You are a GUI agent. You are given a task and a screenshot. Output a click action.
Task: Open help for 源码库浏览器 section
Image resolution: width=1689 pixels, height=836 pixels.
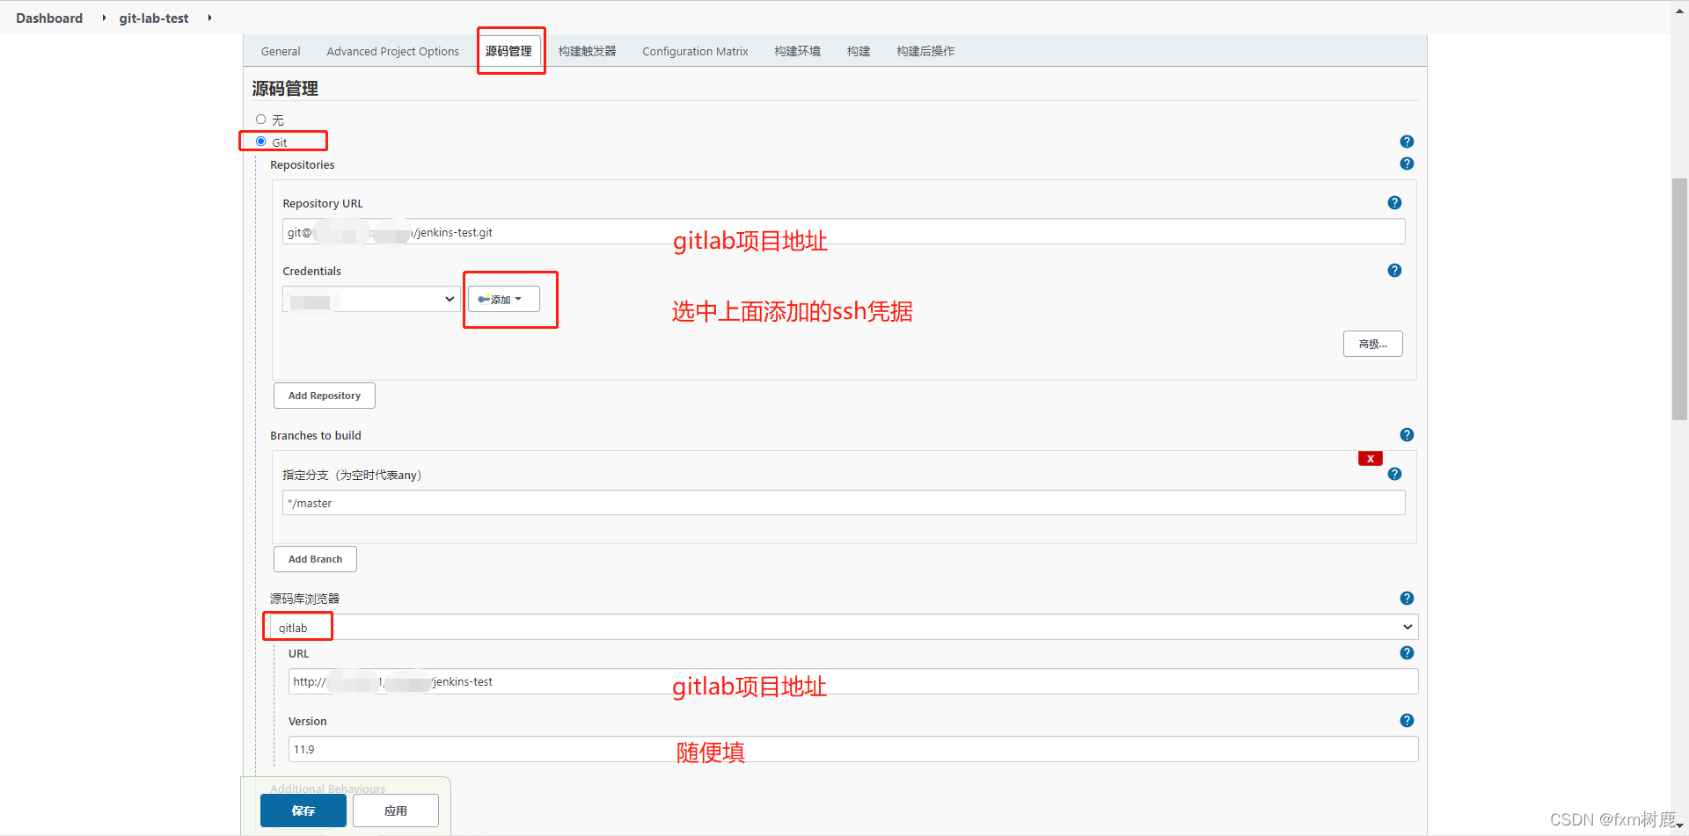[x=1407, y=599]
